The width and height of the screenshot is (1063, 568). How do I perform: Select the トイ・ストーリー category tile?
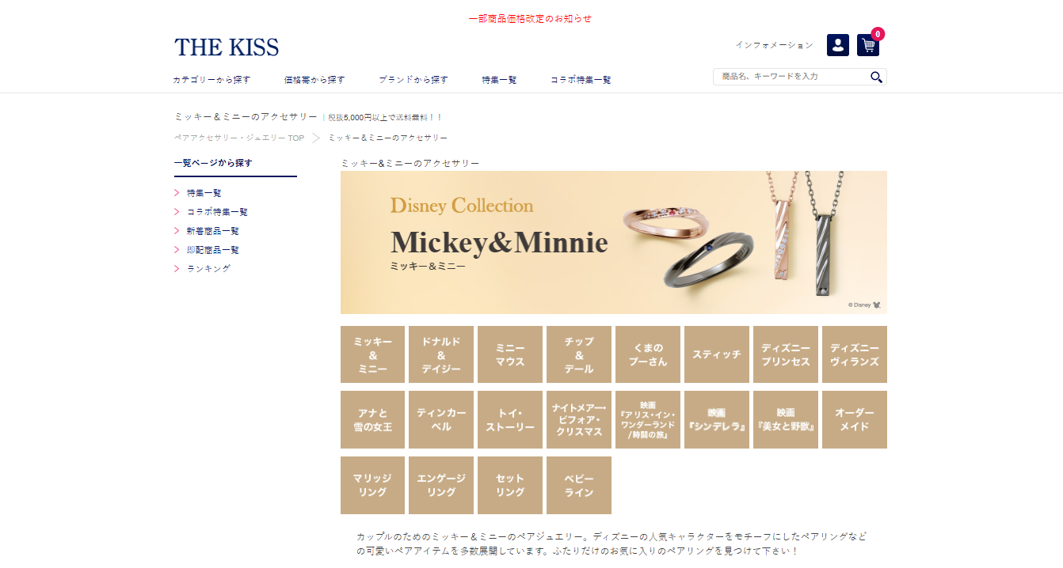510,419
